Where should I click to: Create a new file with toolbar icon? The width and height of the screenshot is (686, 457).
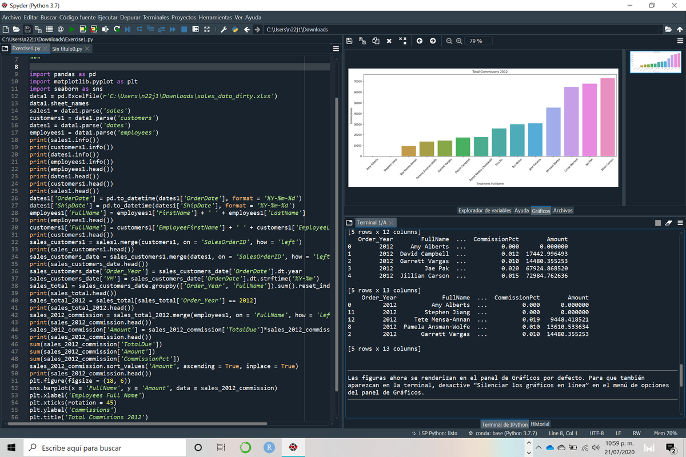click(x=6, y=29)
